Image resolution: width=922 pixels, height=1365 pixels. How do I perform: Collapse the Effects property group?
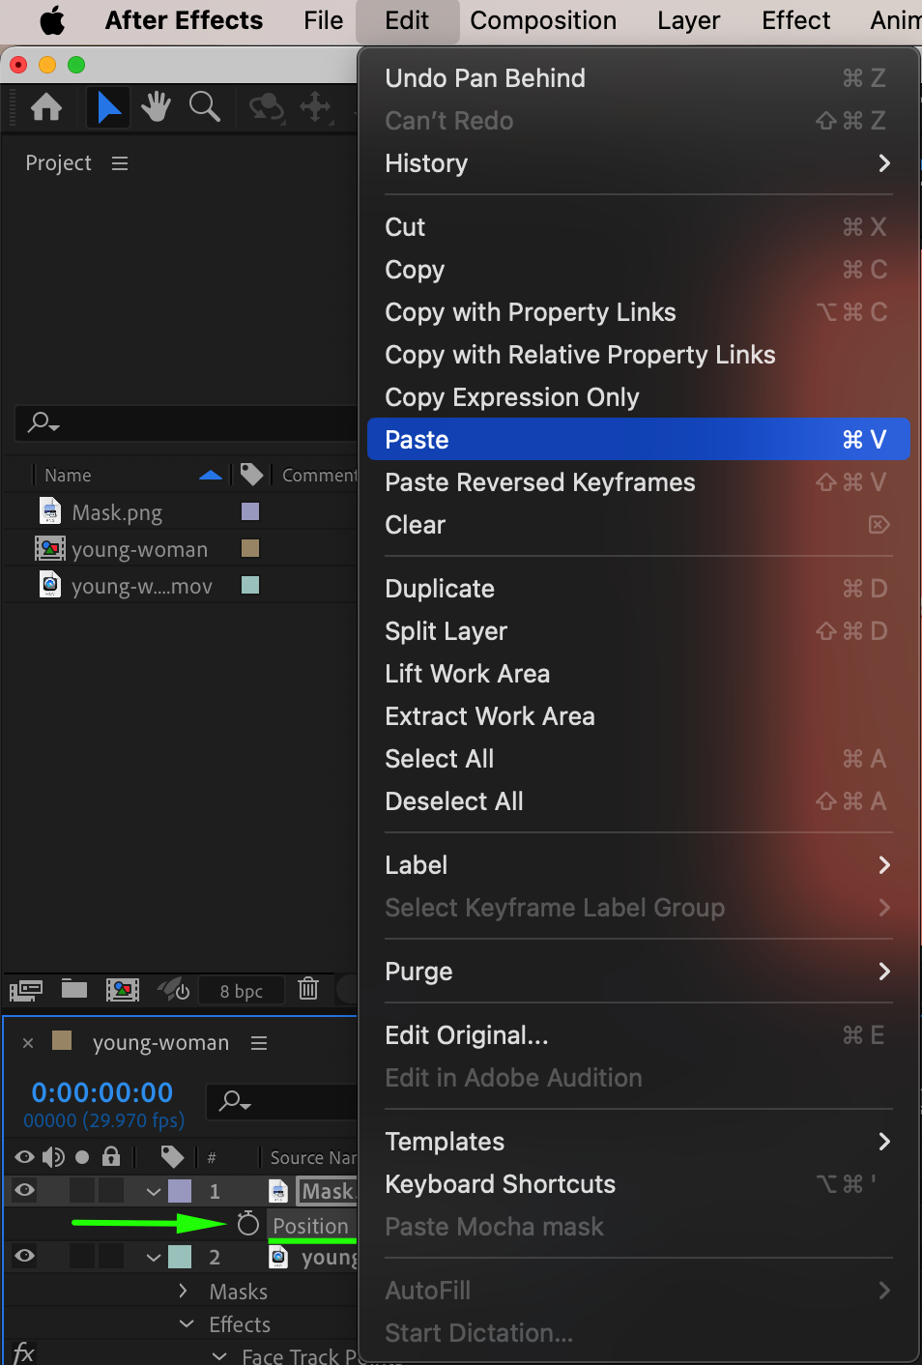pos(187,1323)
